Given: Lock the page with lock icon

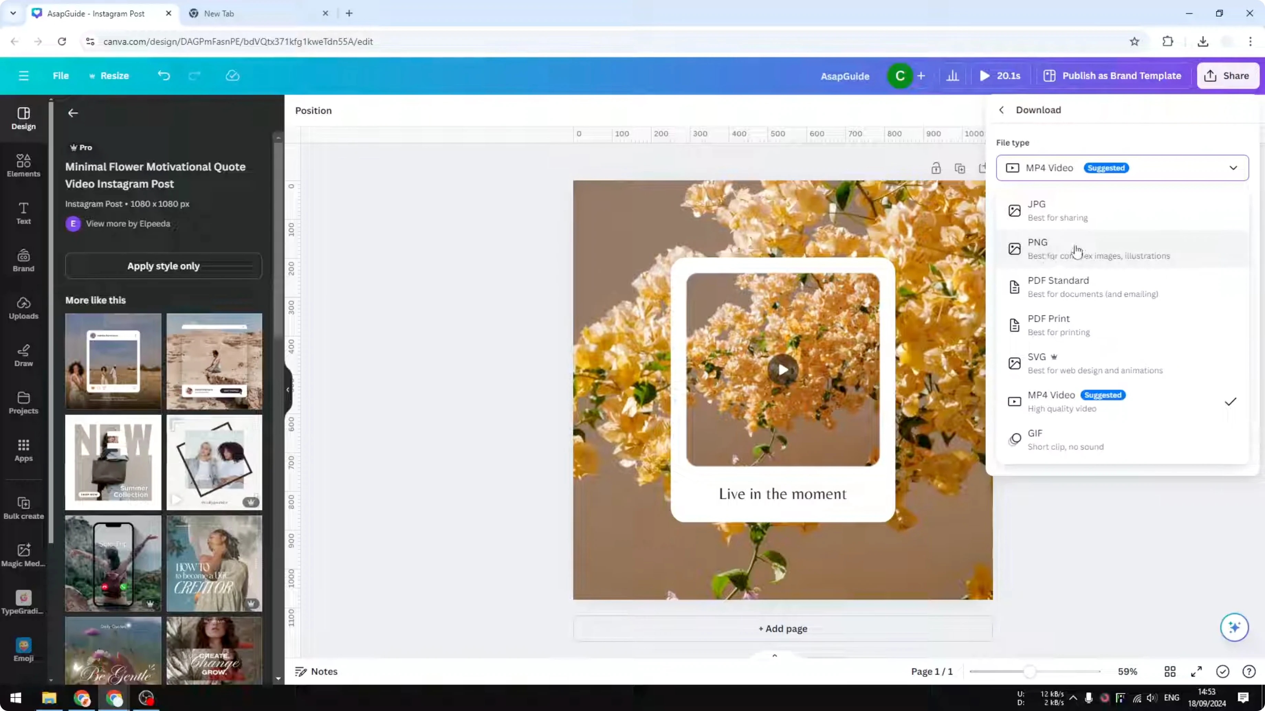Looking at the screenshot, I should pyautogui.click(x=936, y=168).
